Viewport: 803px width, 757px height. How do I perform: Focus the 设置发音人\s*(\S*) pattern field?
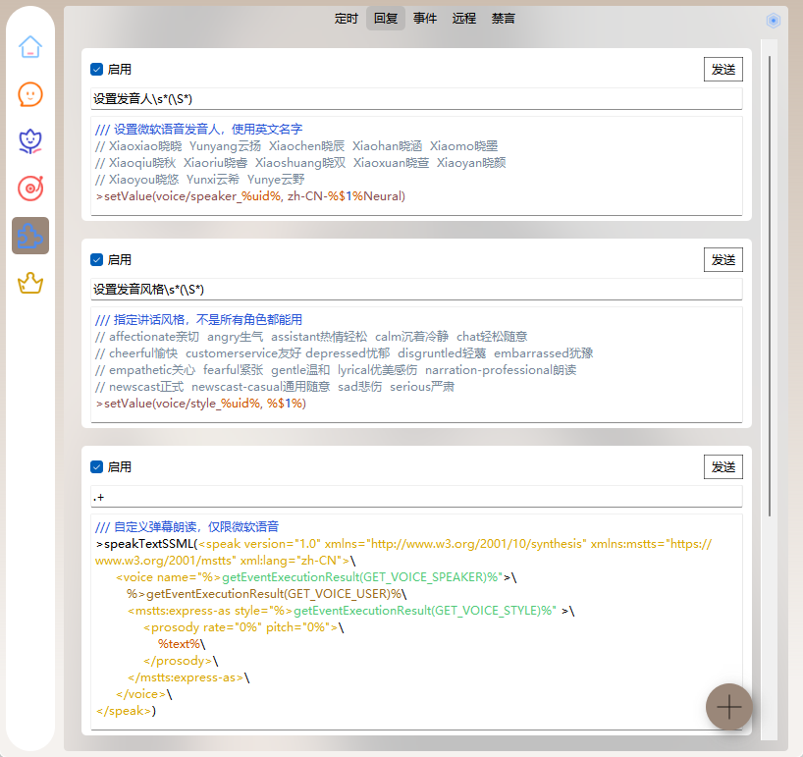click(416, 99)
